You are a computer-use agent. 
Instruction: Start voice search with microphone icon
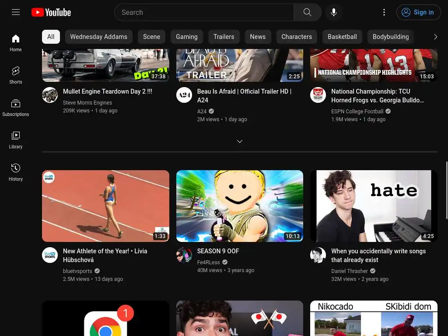point(333,12)
